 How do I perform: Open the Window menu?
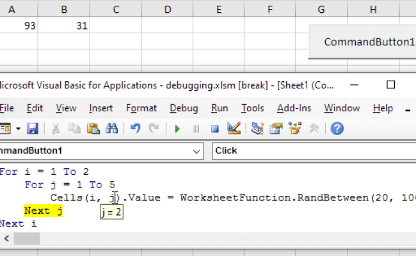tap(342, 108)
